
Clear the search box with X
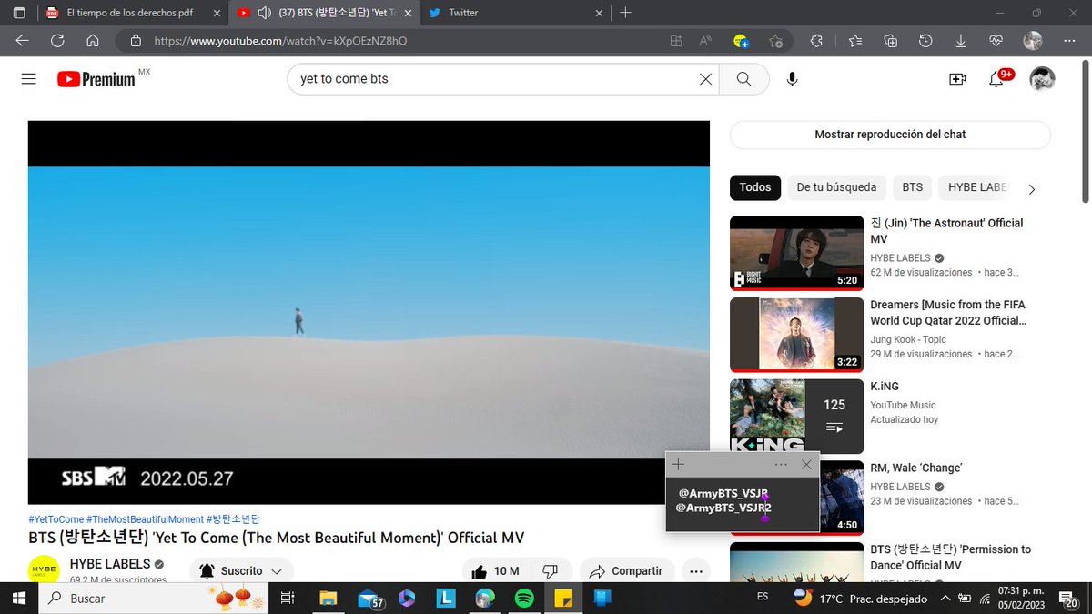pyautogui.click(x=705, y=79)
